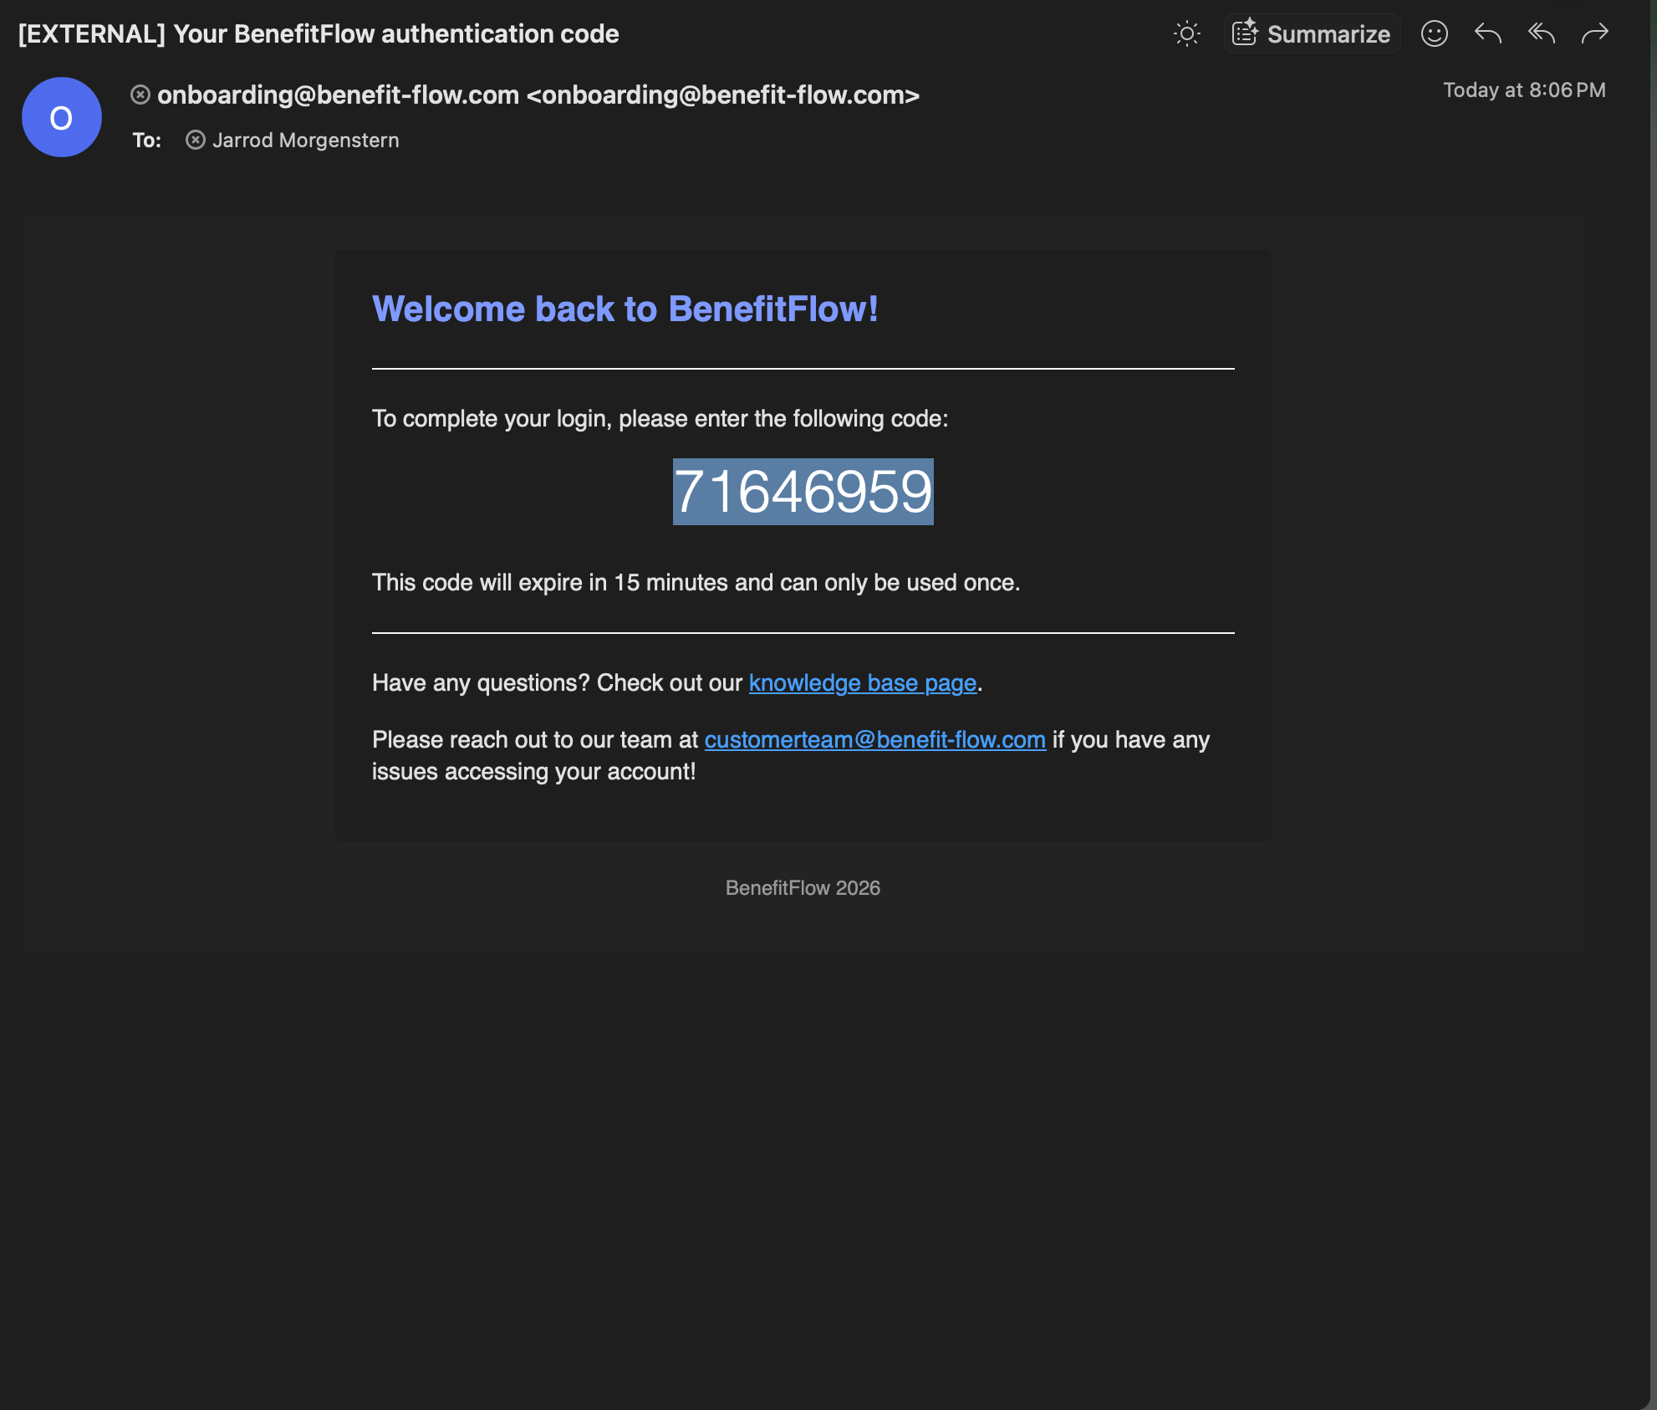Click the Today at 8:06 PM timestamp
Image resolution: width=1657 pixels, height=1410 pixels.
point(1524,90)
